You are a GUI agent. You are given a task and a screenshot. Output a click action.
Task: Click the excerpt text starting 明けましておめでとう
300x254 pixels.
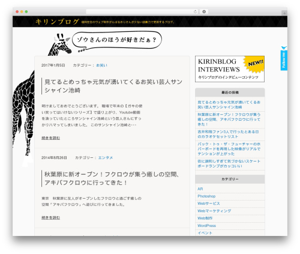(x=92, y=115)
